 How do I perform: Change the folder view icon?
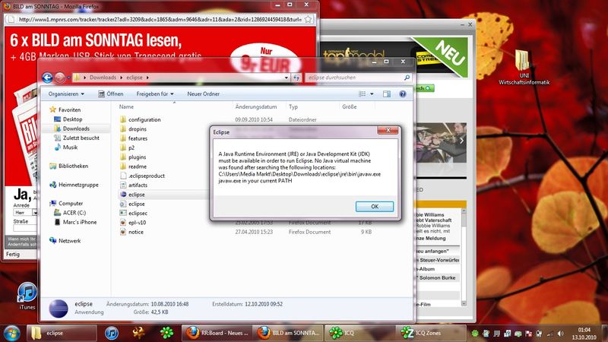click(x=363, y=93)
